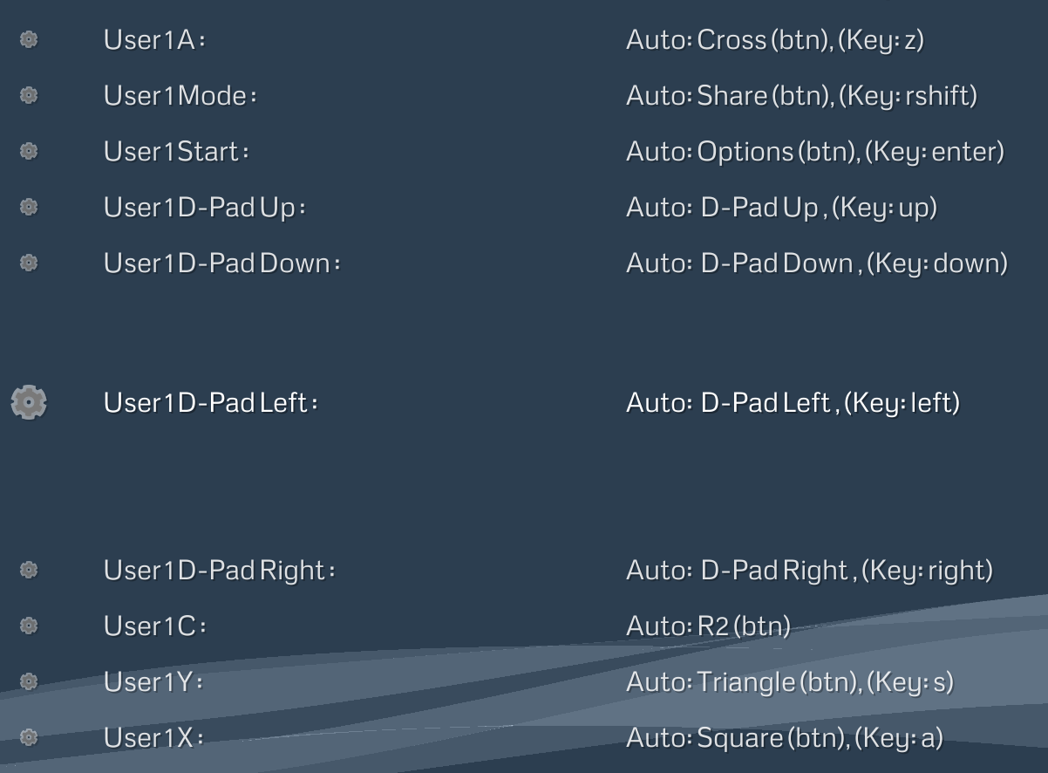Image resolution: width=1048 pixels, height=773 pixels.
Task: Select the User 1 A mapping row
Action: (524, 39)
